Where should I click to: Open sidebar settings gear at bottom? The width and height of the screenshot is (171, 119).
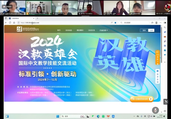click(x=165, y=111)
